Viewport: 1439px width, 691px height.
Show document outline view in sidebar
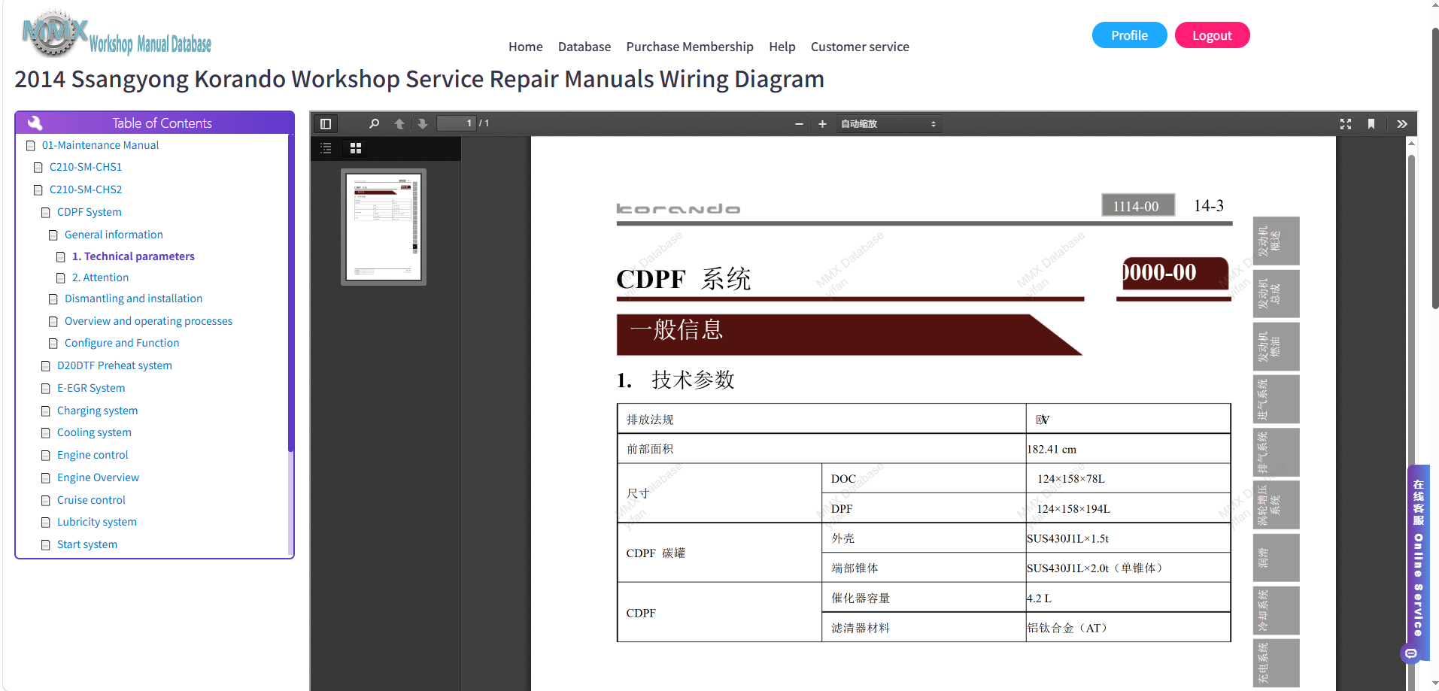(x=326, y=148)
